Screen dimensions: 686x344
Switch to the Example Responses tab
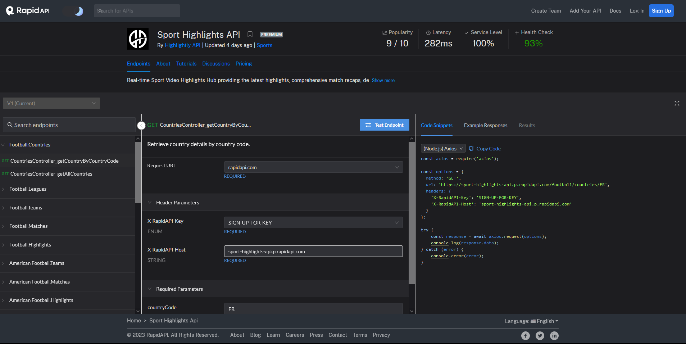pos(486,125)
